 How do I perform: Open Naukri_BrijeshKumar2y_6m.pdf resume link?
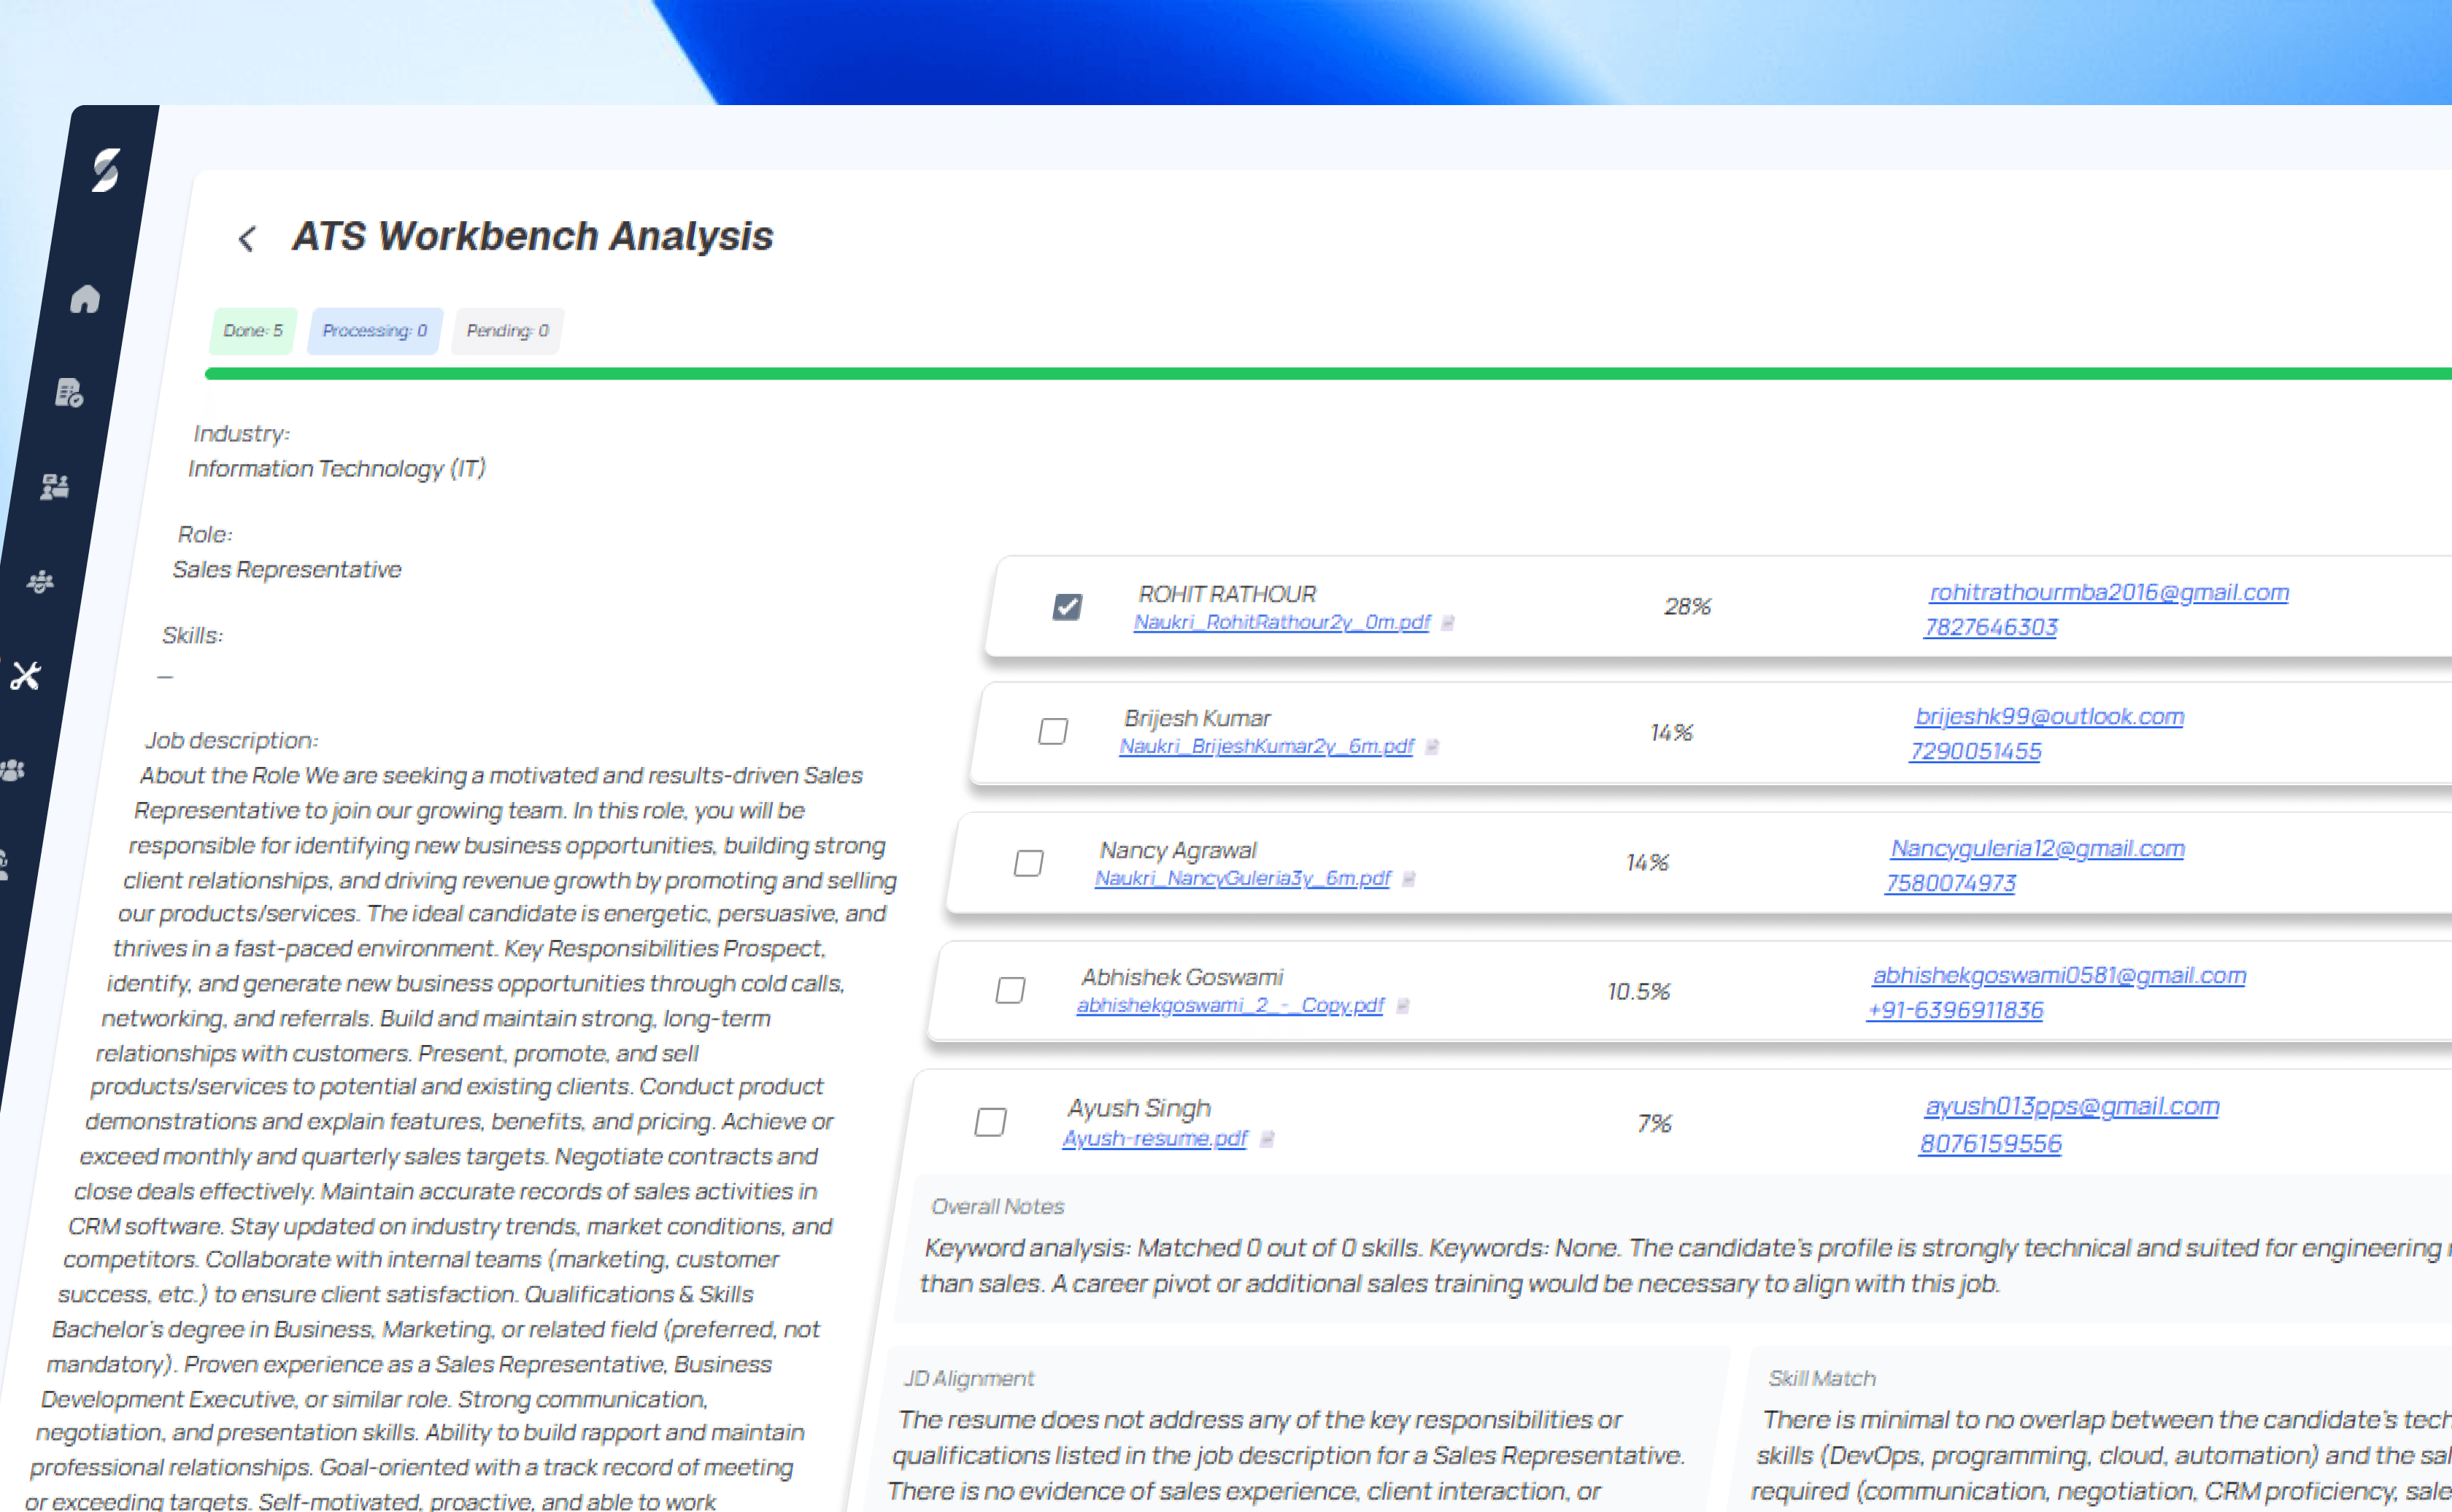coord(1266,747)
